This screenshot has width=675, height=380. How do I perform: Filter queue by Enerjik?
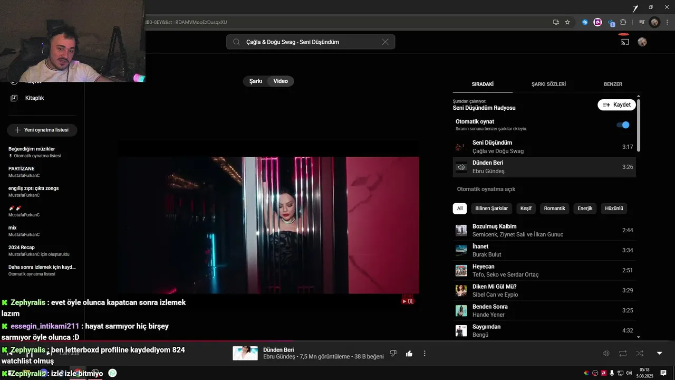tap(585, 208)
